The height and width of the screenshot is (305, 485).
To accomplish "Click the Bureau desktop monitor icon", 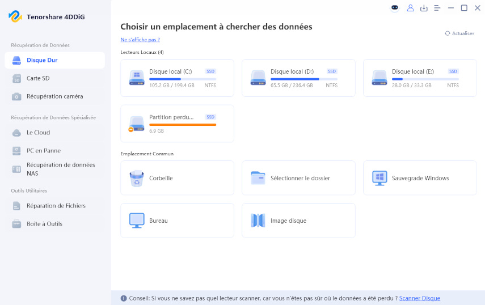I will coord(137,221).
